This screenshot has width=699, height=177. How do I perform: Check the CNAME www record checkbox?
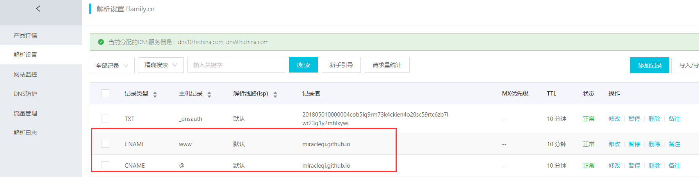coord(105,144)
